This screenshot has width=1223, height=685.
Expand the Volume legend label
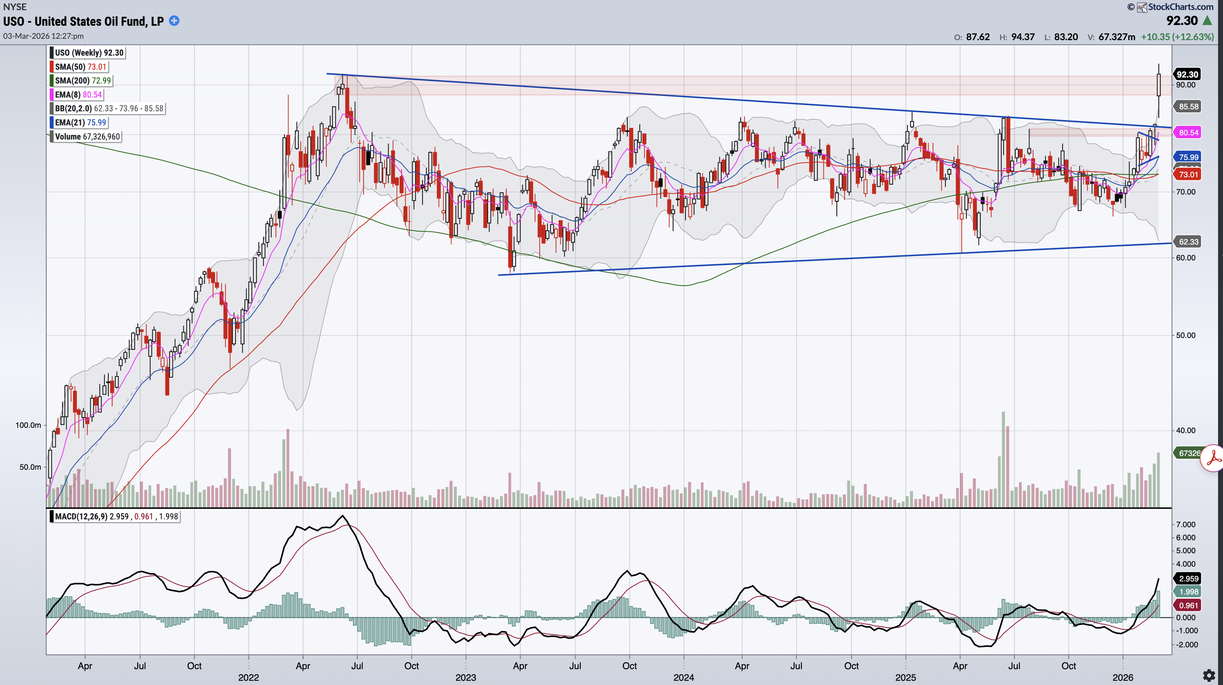tap(87, 137)
